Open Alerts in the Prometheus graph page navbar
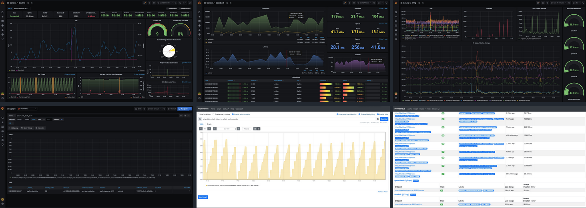 pyautogui.click(x=213, y=109)
